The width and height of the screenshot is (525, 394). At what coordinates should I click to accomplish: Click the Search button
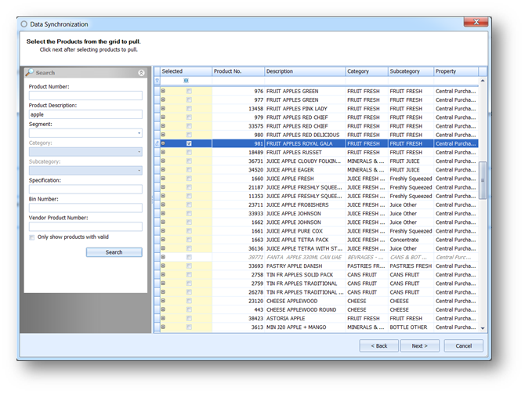click(114, 252)
